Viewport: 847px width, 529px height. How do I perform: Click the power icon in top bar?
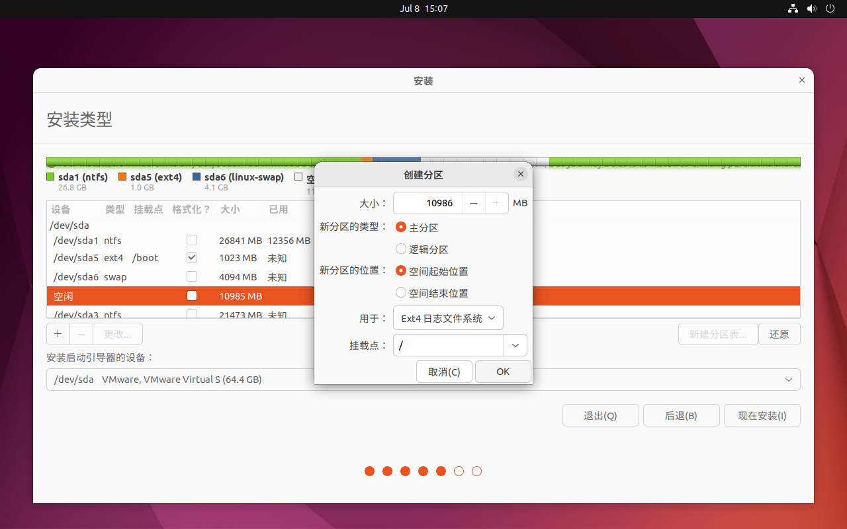point(830,9)
